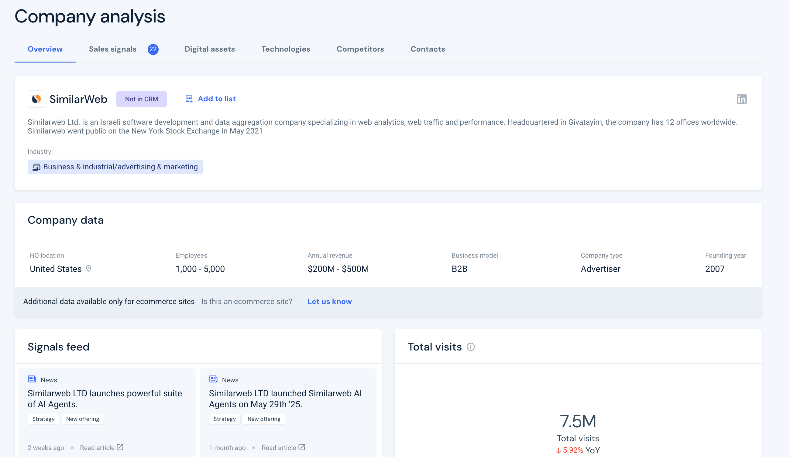Click the Sales signals 22 badge
The height and width of the screenshot is (457, 790).
[x=153, y=49]
